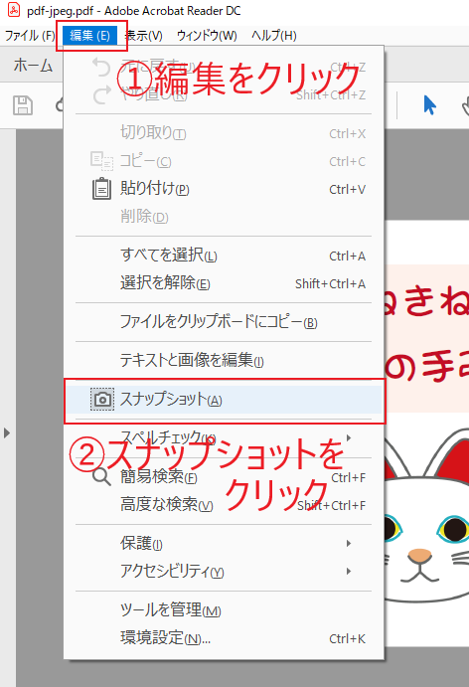Click the Adobe PDF icon in title bar
The image size is (469, 687).
coord(14,10)
